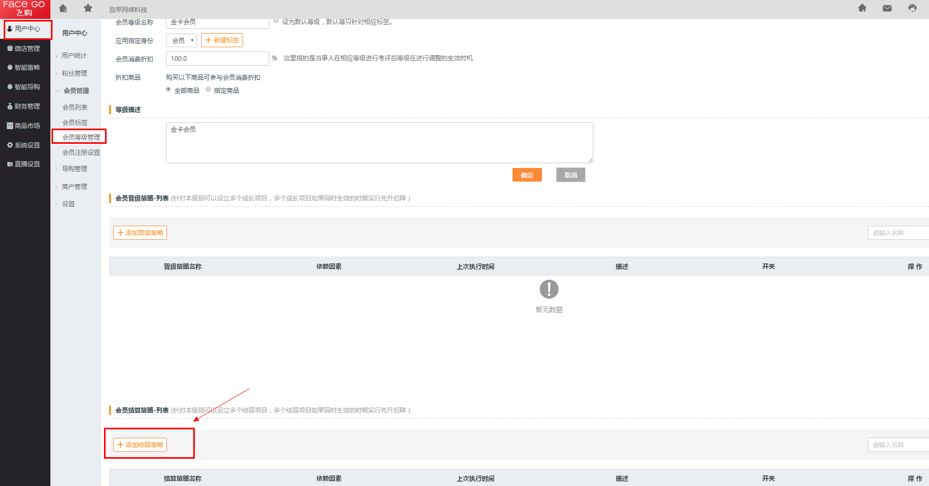The width and height of the screenshot is (929, 486).
Task: Select the 指定商品 radio option
Action: 208,89
